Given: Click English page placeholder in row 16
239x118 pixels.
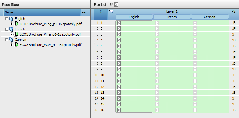Looking at the screenshot, I should click(119, 110).
